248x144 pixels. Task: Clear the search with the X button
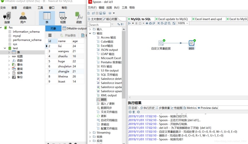pyautogui.click(x=112, y=24)
